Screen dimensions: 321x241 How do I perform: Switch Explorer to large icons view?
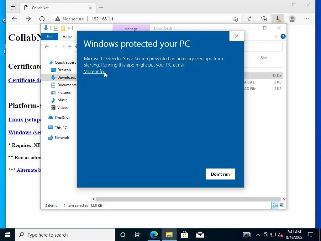click(282, 205)
